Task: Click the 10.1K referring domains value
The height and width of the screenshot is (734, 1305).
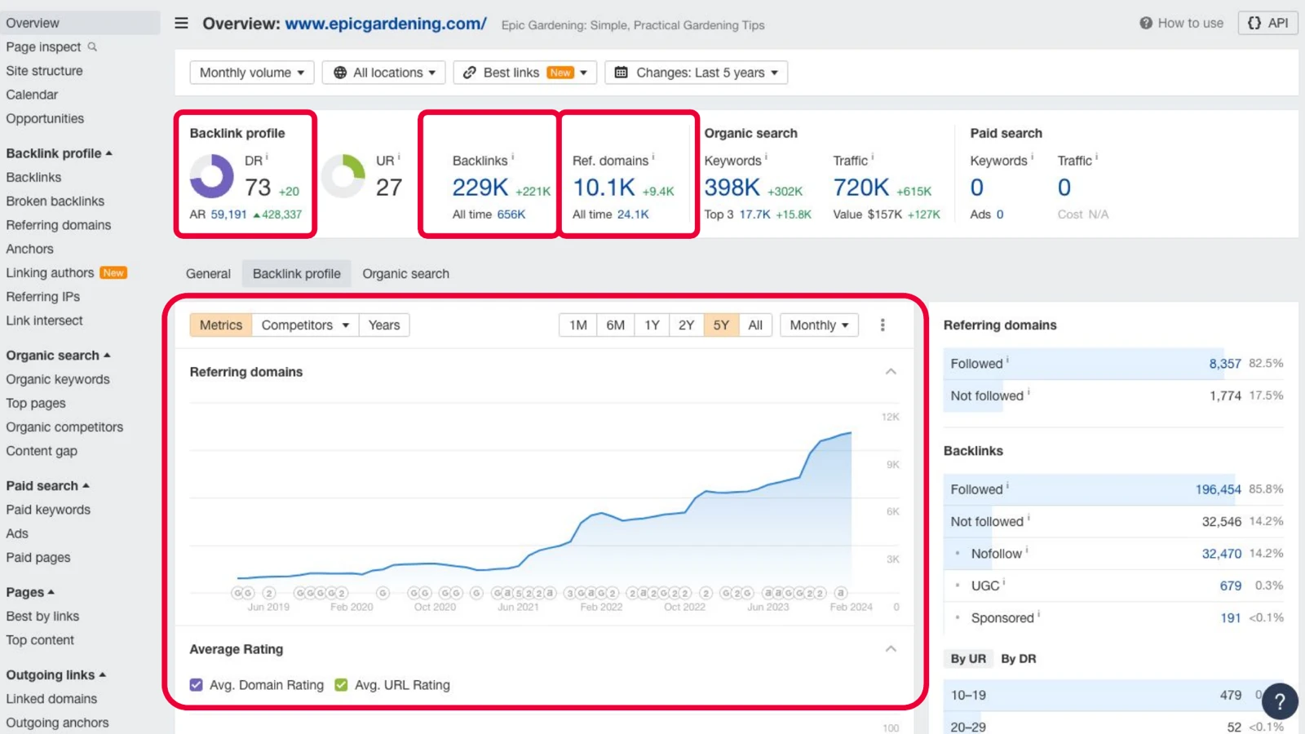Action: (x=604, y=188)
